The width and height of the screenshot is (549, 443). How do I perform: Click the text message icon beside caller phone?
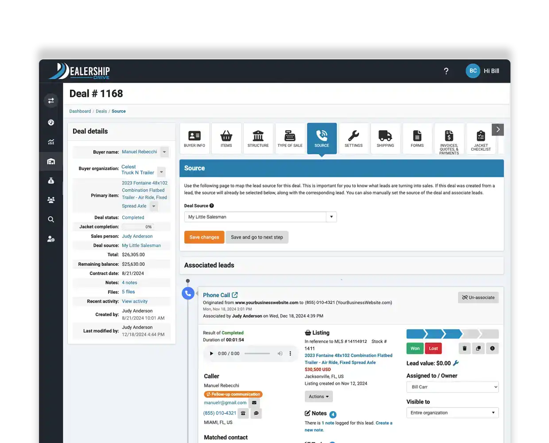click(256, 413)
